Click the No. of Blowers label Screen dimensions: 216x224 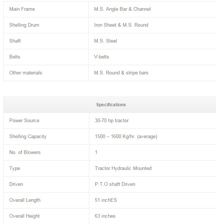click(25, 152)
